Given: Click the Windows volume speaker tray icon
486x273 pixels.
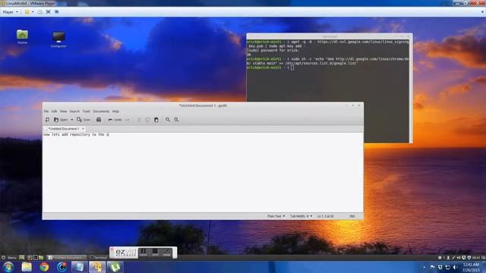Looking at the screenshot, I should (456, 267).
